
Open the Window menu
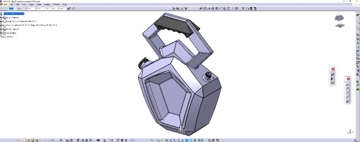click(57, 4)
